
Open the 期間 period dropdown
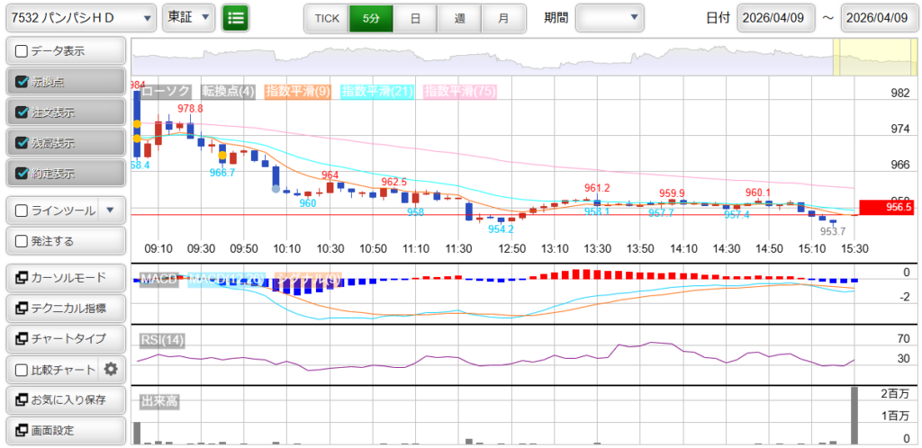pyautogui.click(x=610, y=17)
